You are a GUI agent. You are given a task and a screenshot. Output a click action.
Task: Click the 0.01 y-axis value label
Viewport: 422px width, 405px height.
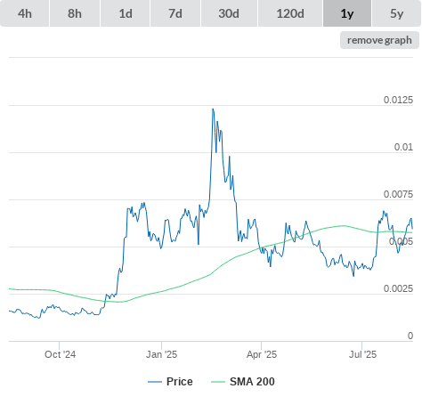coord(403,147)
